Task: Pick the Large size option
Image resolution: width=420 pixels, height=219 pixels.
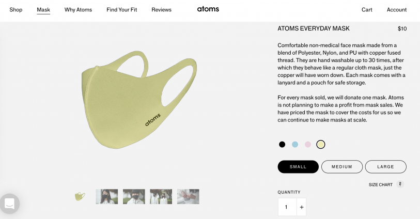Action: [385, 167]
